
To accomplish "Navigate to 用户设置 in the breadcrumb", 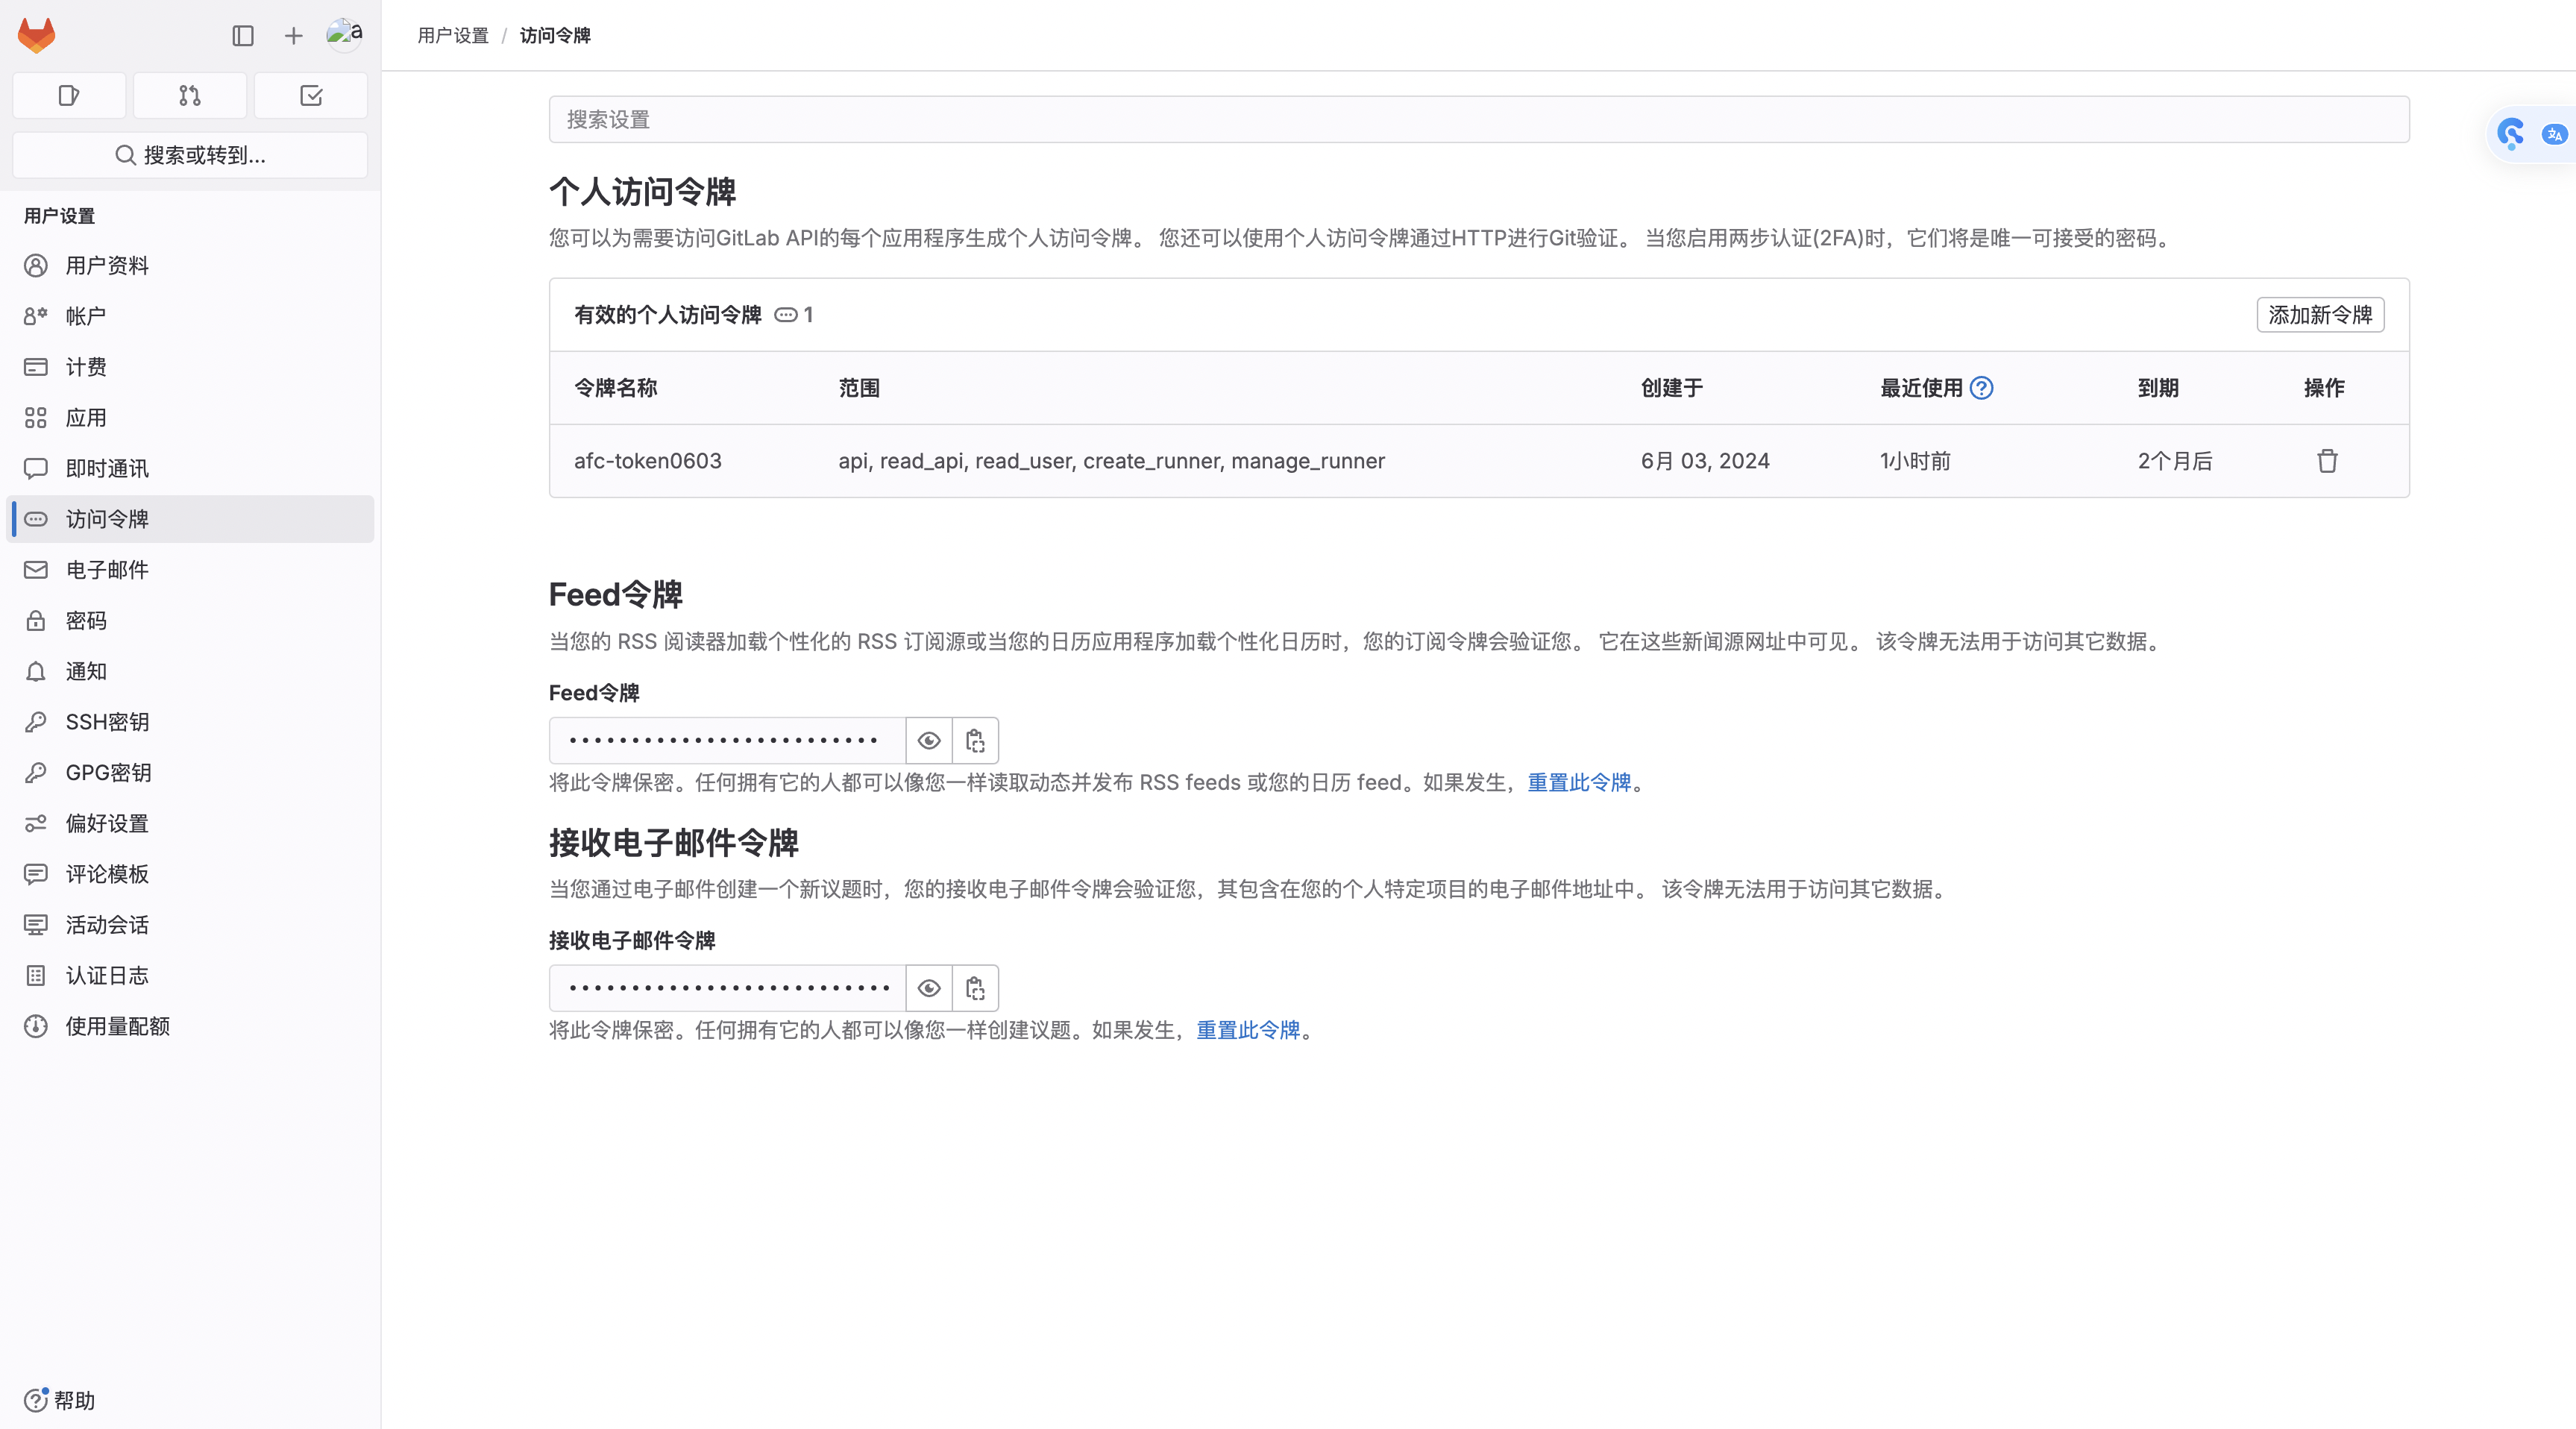I will coord(452,35).
